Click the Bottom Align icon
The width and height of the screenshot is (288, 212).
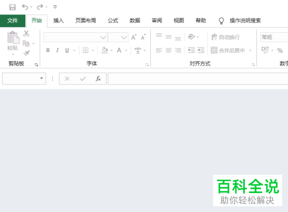(x=178, y=38)
